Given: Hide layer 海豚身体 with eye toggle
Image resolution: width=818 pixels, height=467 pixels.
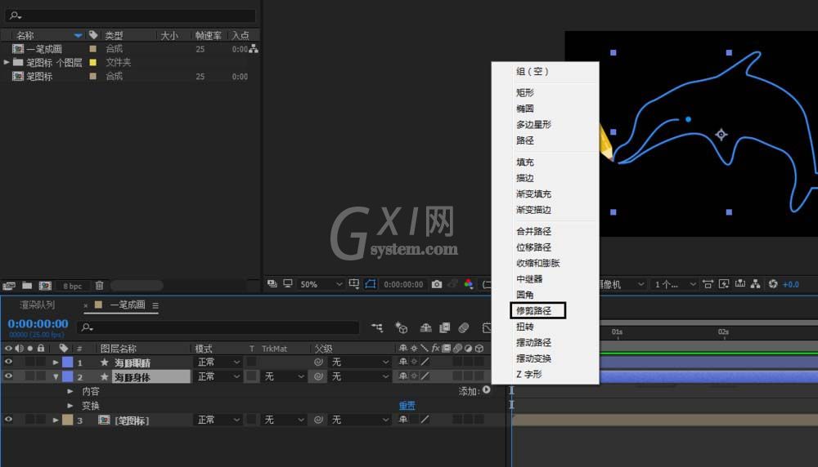Looking at the screenshot, I should point(8,376).
